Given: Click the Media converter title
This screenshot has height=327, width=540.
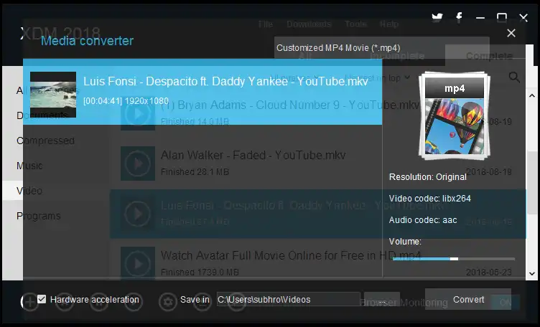Looking at the screenshot, I should pos(87,41).
